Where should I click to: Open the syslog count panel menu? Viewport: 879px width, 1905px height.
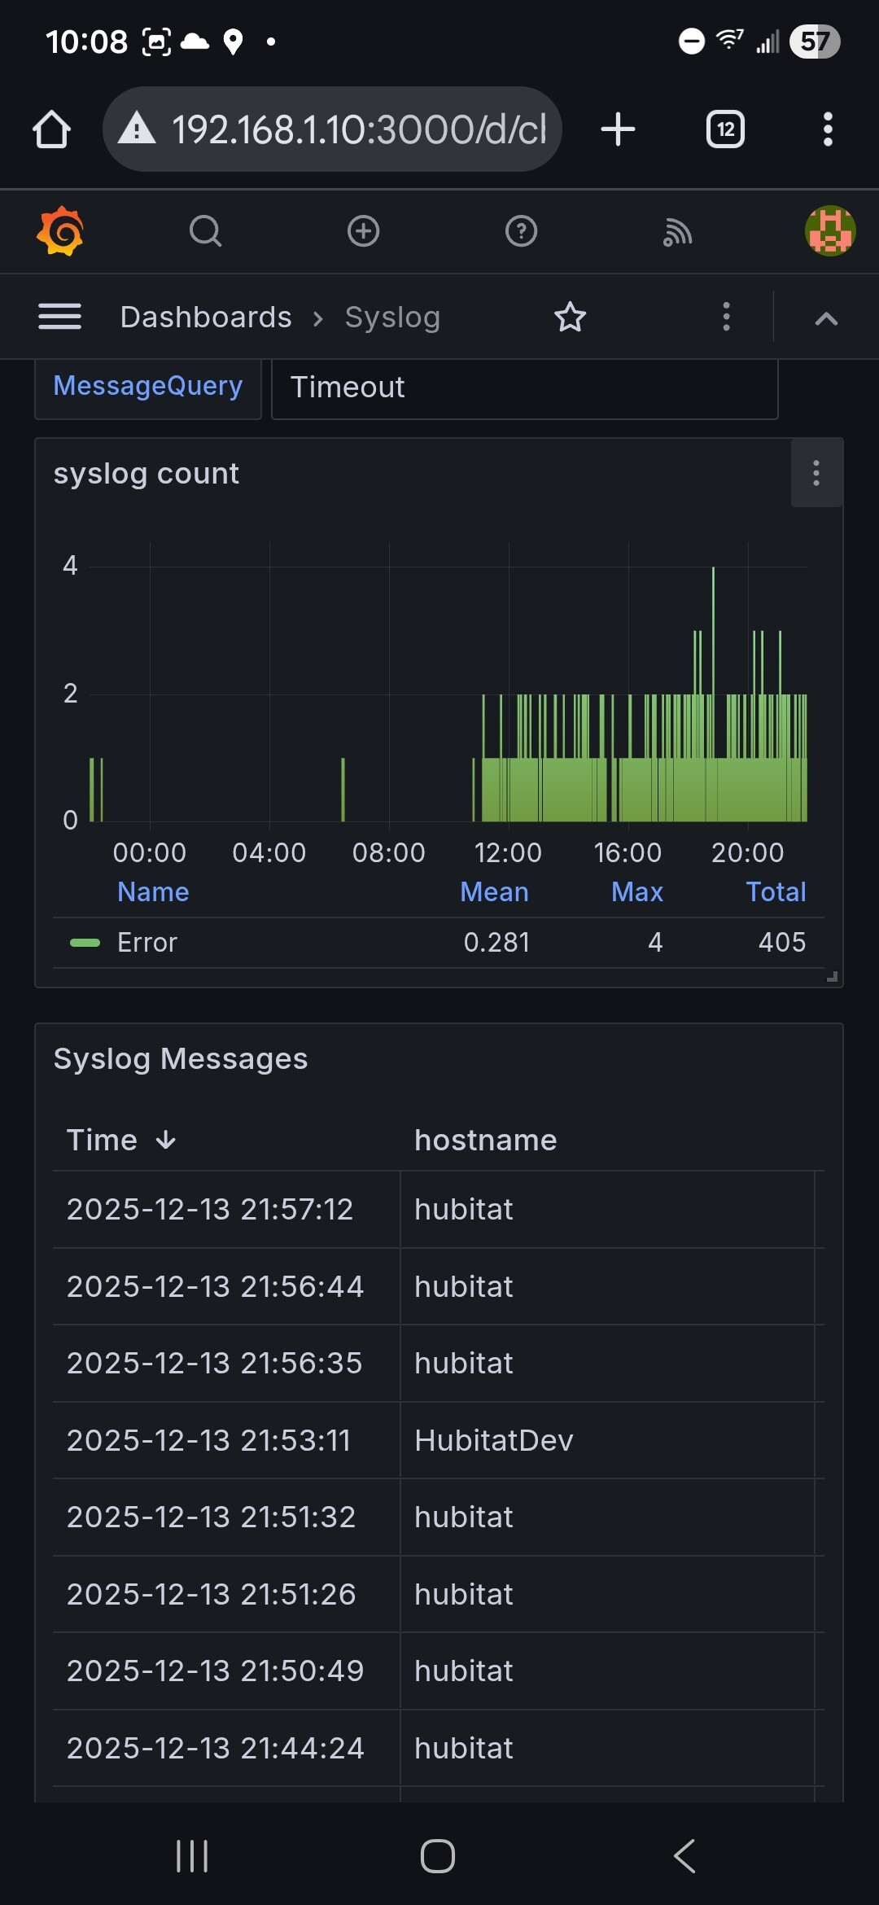tap(816, 474)
